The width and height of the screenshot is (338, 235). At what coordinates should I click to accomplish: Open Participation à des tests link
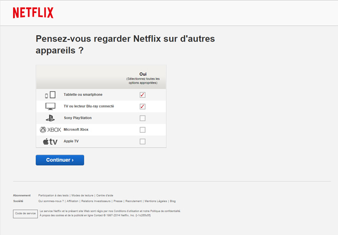click(54, 195)
